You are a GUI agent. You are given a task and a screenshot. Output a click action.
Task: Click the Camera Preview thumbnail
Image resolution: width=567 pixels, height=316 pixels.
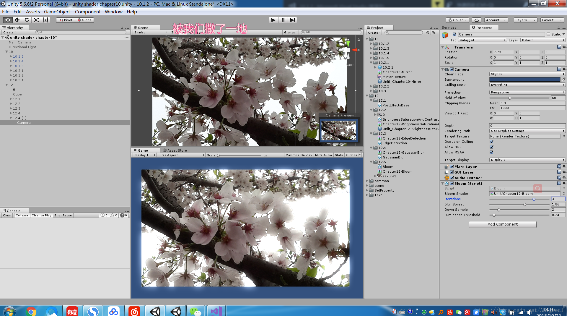pos(338,130)
